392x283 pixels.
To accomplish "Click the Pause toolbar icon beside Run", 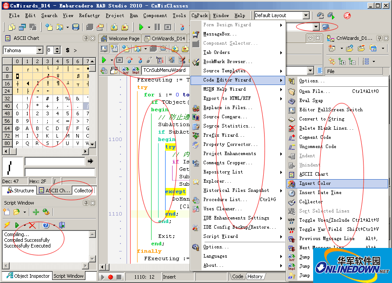I will pyautogui.click(x=157, y=27).
